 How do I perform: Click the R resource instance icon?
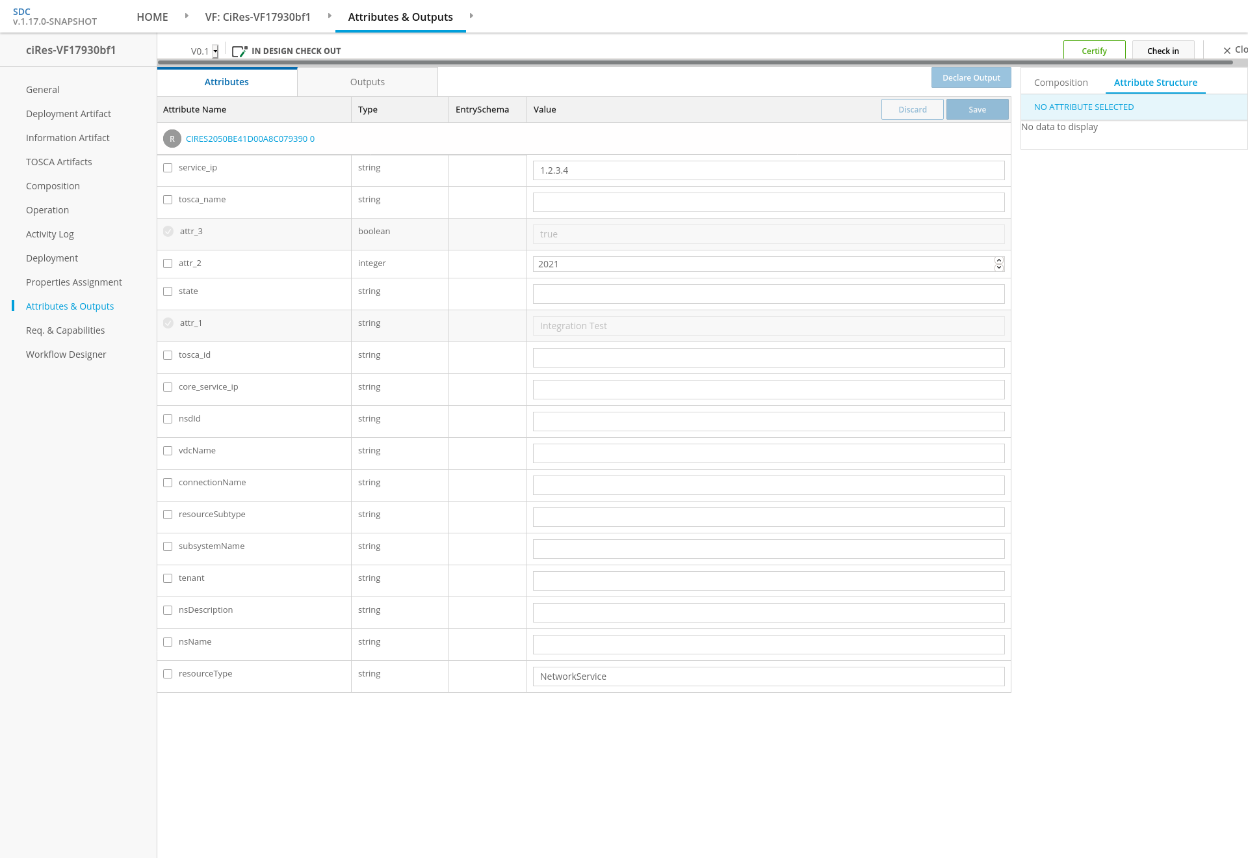(172, 139)
